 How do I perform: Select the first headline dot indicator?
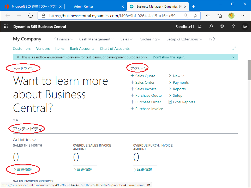[14, 120]
